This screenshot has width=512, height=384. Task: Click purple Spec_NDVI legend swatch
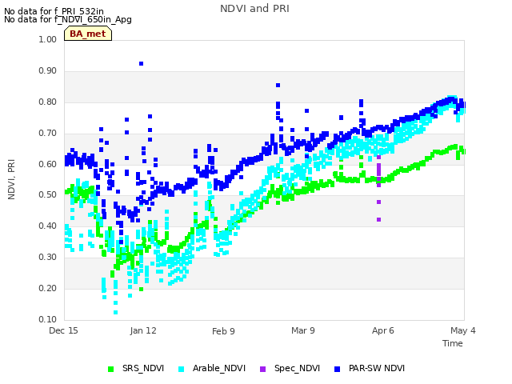(262, 369)
